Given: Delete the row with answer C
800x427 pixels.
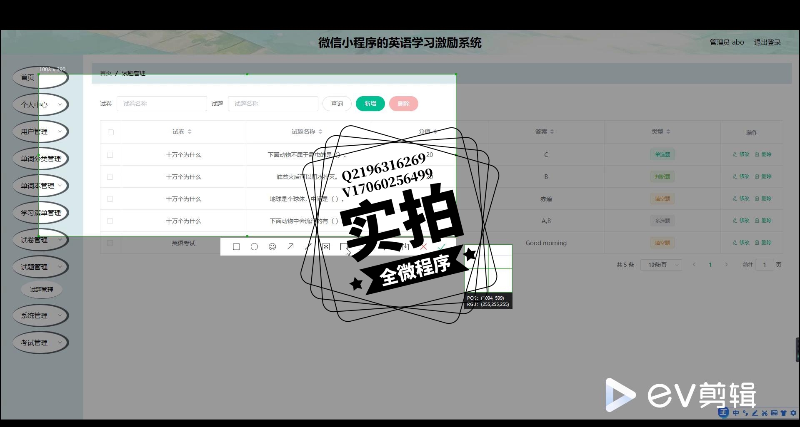Looking at the screenshot, I should [763, 154].
